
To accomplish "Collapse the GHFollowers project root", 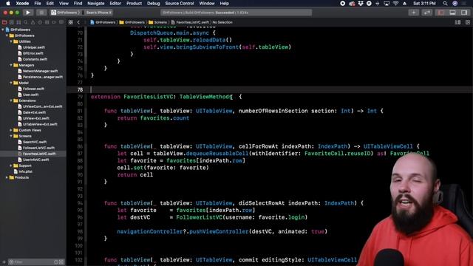I will click(x=3, y=30).
